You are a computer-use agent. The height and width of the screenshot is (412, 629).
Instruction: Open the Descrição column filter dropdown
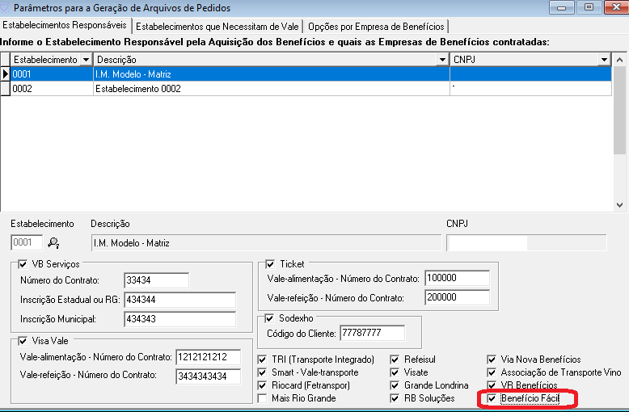441,60
